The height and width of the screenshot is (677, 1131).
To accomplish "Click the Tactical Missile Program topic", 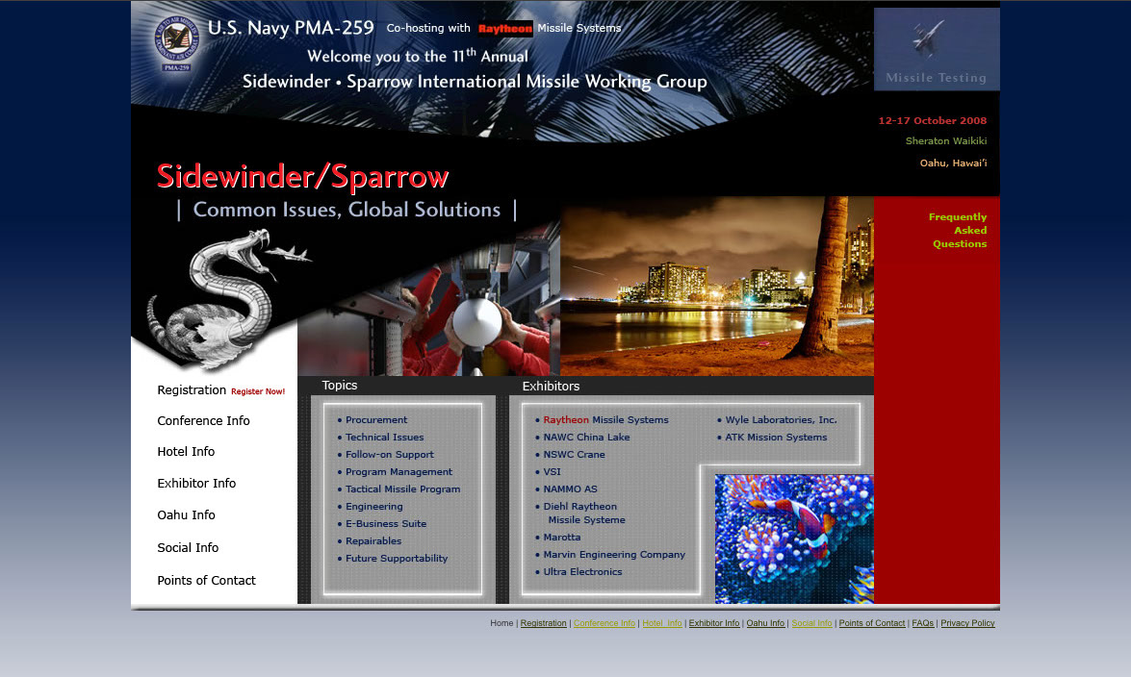I will pos(402,489).
